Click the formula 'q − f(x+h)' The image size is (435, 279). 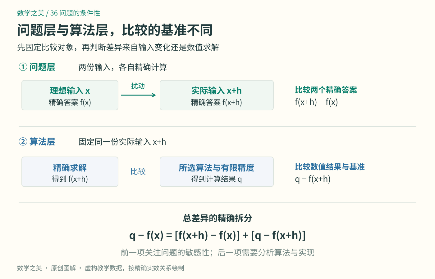coord(313,179)
